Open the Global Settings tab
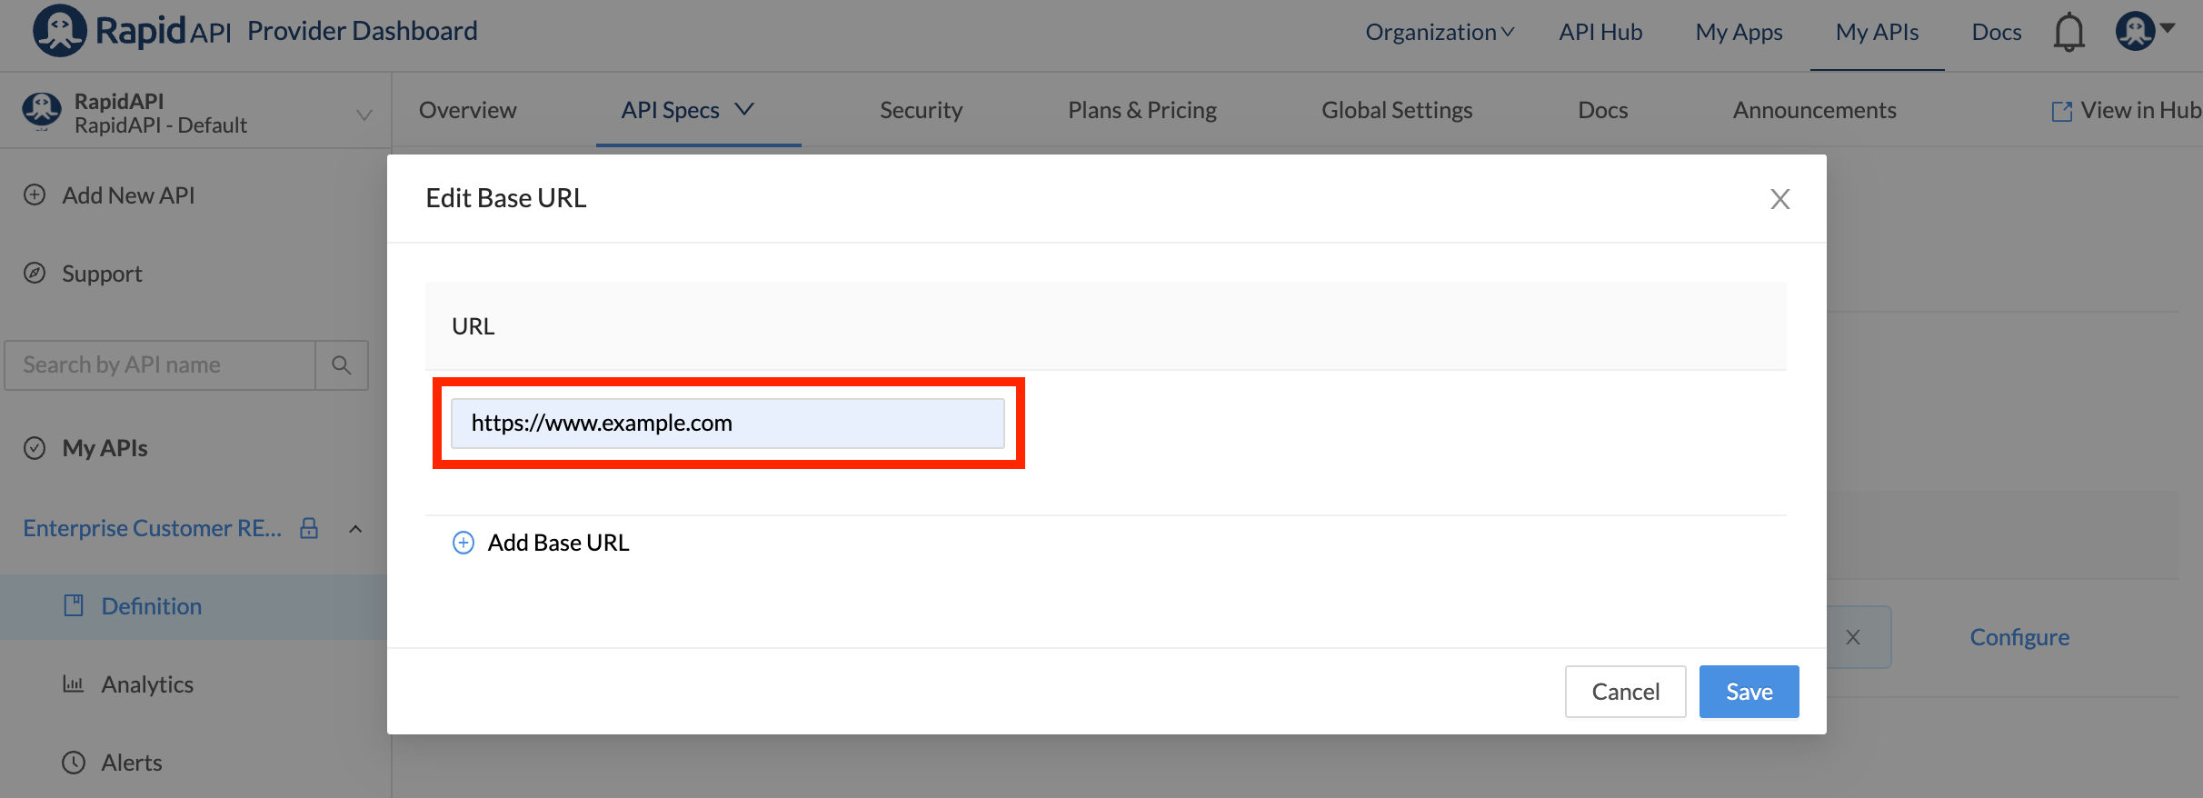Screen dimensions: 2203x798 [x=1397, y=110]
